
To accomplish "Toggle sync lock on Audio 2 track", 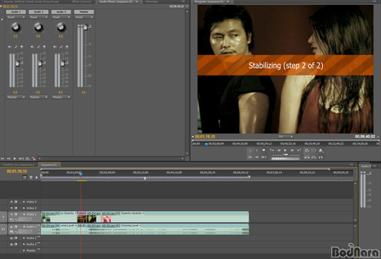I will [16, 238].
